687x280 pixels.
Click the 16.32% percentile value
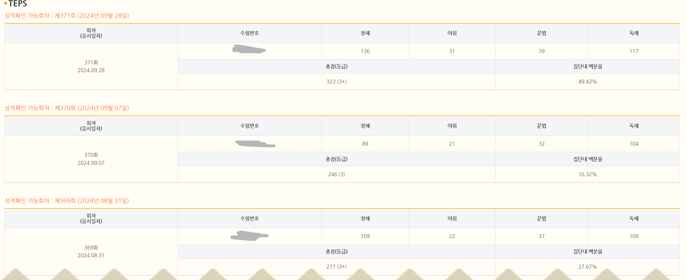coord(587,174)
